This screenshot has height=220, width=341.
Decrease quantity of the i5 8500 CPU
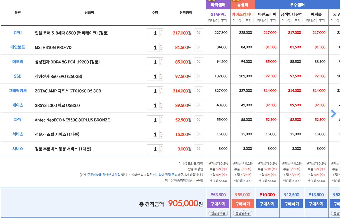pos(161,35)
